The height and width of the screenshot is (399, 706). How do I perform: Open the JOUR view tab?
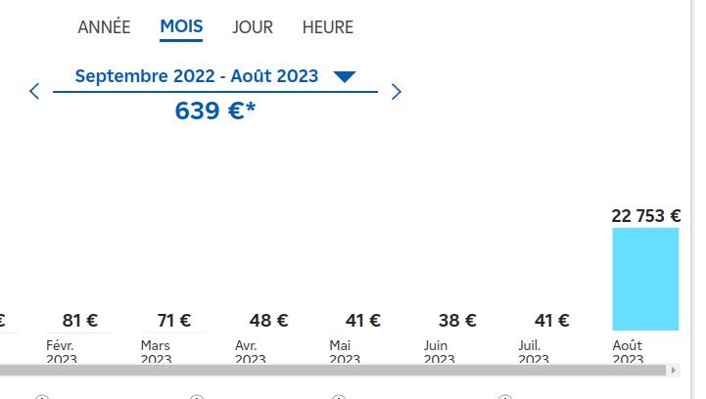253,27
